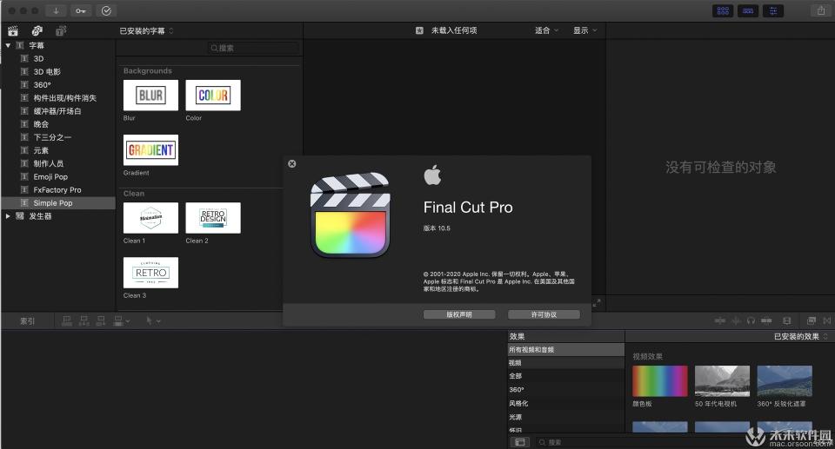Toggle video and audio skimming icon

720,320
